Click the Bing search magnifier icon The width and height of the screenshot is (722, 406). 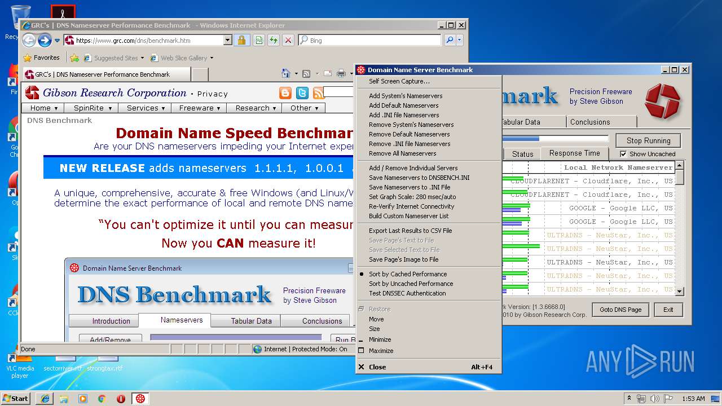[x=450, y=40]
